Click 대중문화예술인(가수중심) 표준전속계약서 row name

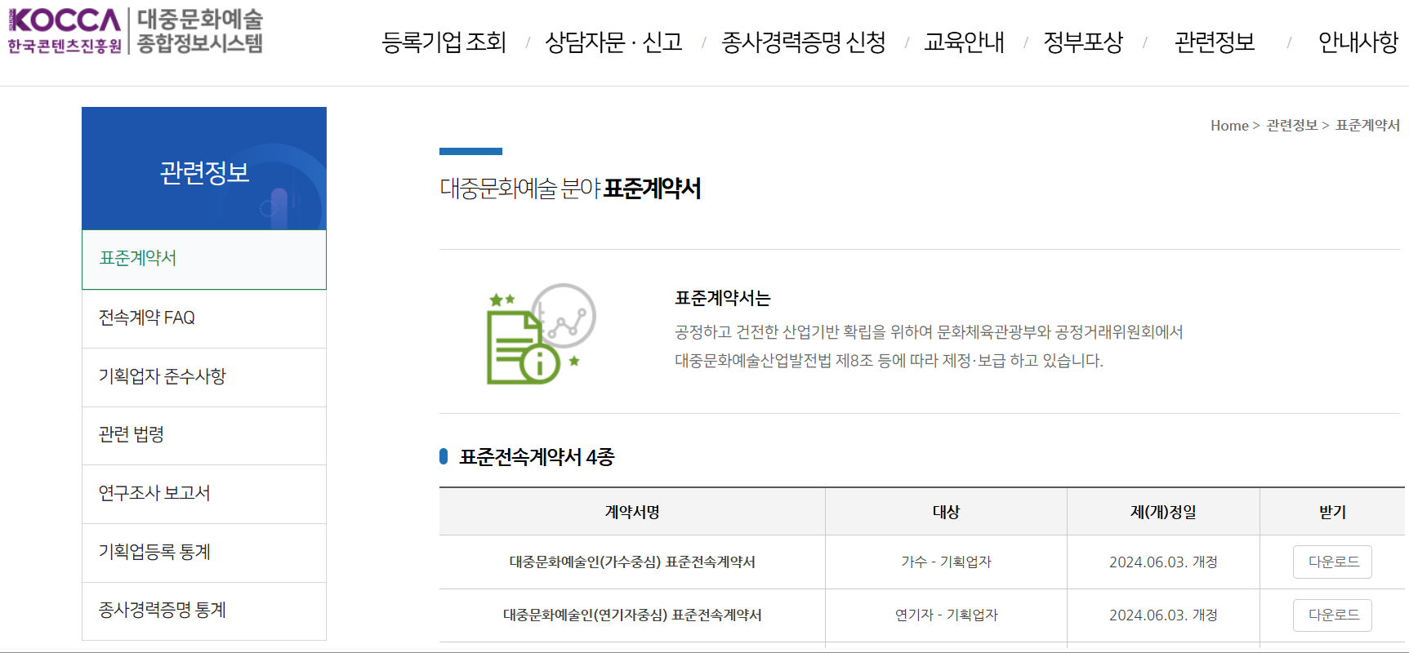coord(632,562)
